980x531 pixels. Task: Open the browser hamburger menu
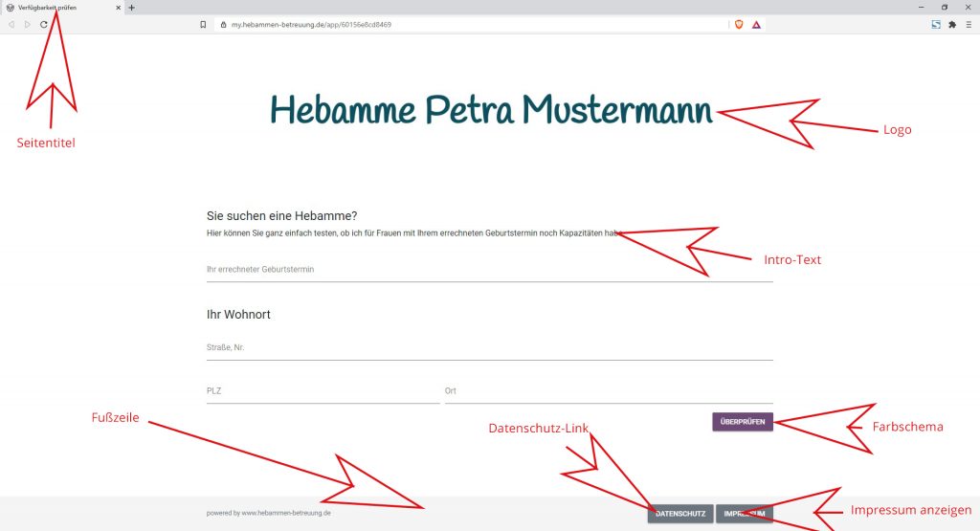[x=969, y=25]
